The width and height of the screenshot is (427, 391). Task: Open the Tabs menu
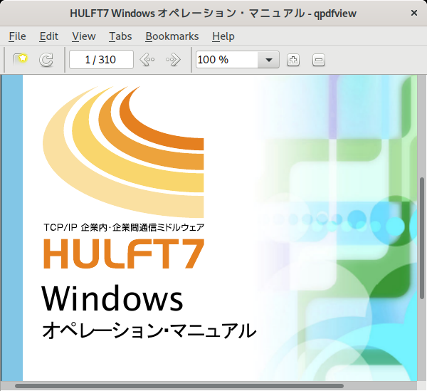coord(120,36)
